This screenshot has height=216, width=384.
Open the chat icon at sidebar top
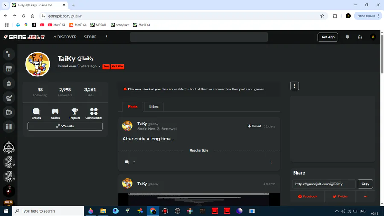pos(9,54)
